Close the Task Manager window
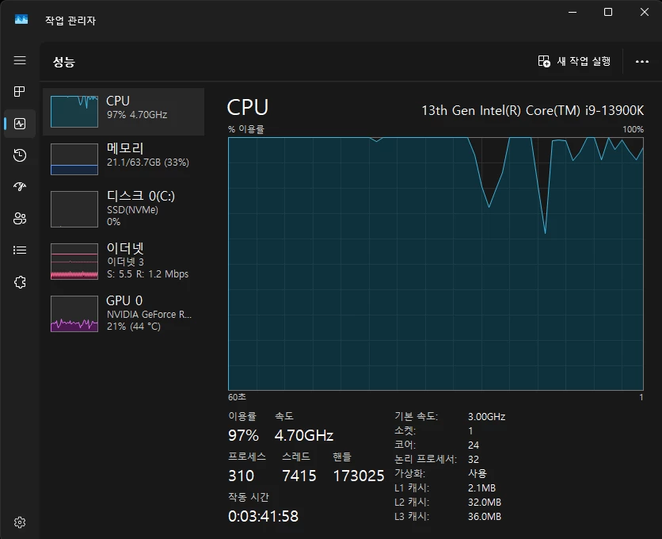662x539 pixels. point(645,12)
